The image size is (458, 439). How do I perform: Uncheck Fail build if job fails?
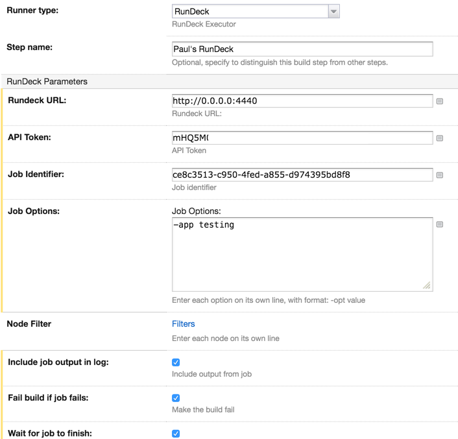[176, 398]
